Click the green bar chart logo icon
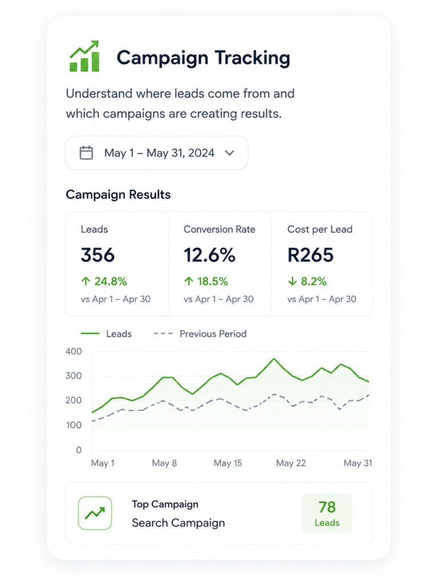This screenshot has height=584, width=438. point(84,56)
